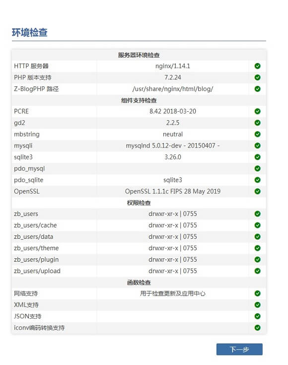Select the nginx/1.14.1 server value
Image resolution: width=288 pixels, height=365 pixels.
[172, 66]
